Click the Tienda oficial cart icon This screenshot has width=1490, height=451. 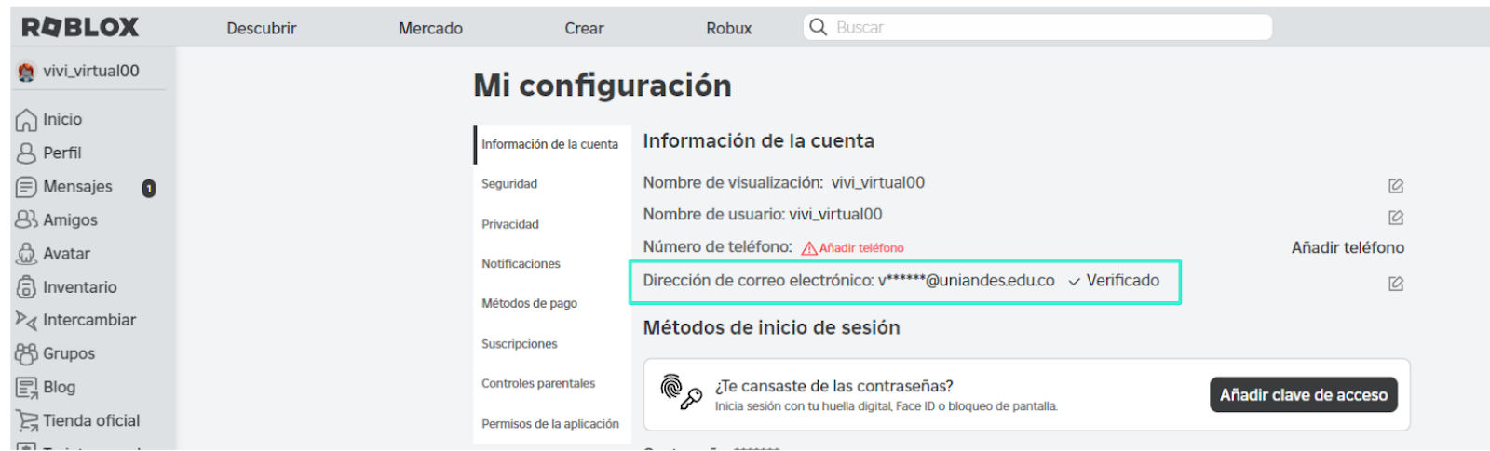click(27, 421)
